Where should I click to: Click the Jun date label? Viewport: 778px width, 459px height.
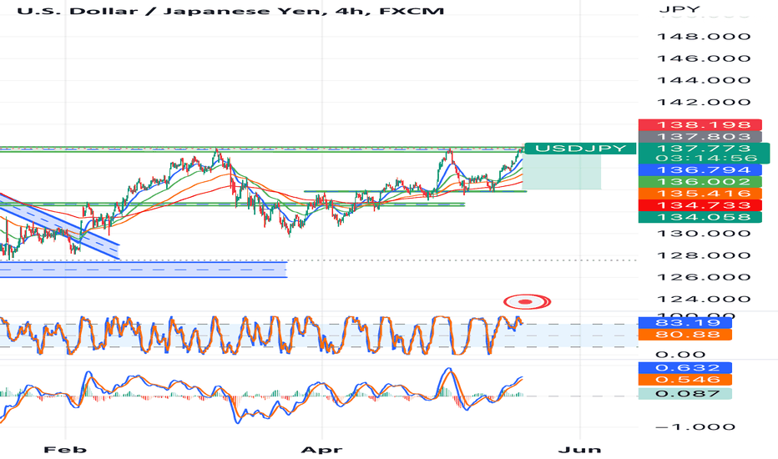[x=579, y=450]
